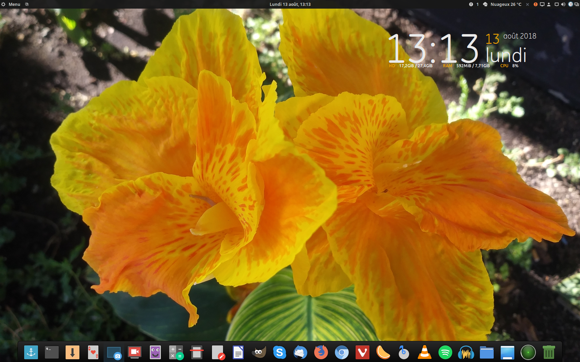Click the CPU 8% readout

[509, 66]
